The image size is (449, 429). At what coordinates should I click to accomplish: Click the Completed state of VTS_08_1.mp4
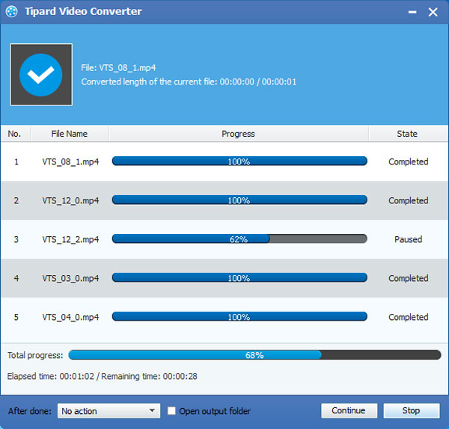coord(409,162)
